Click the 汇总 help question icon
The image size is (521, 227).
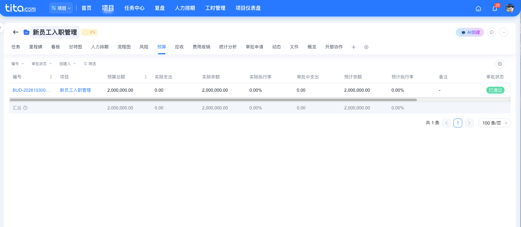click(25, 108)
